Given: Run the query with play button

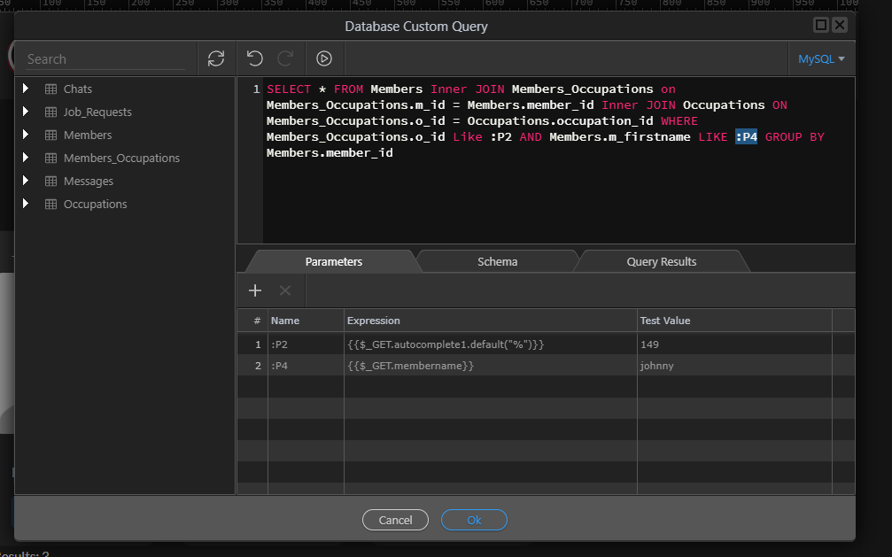Looking at the screenshot, I should click(324, 58).
